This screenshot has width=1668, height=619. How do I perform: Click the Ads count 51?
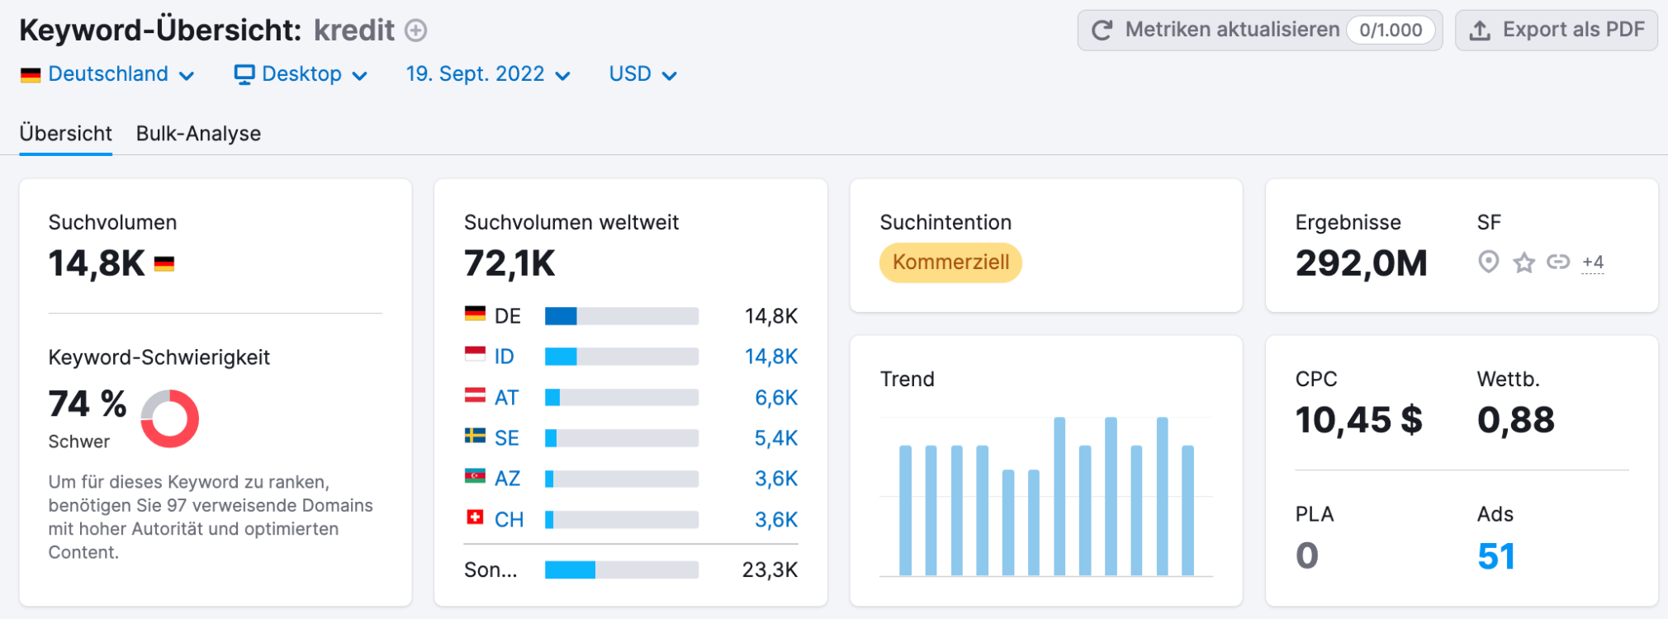point(1496,556)
